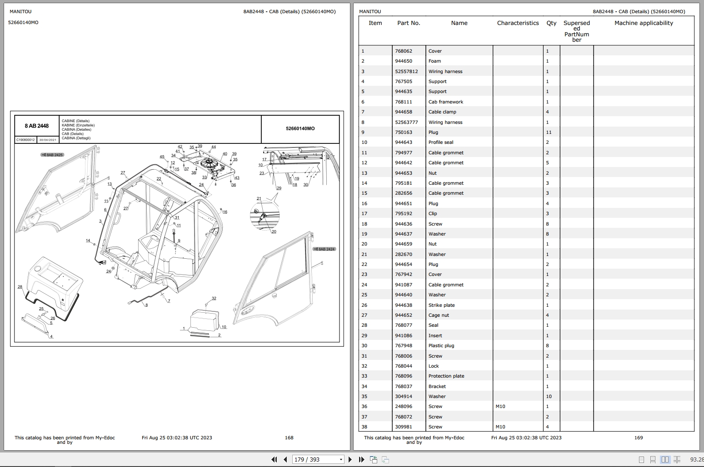This screenshot has width=704, height=467.
Task: Jump to the first page
Action: tap(275, 459)
